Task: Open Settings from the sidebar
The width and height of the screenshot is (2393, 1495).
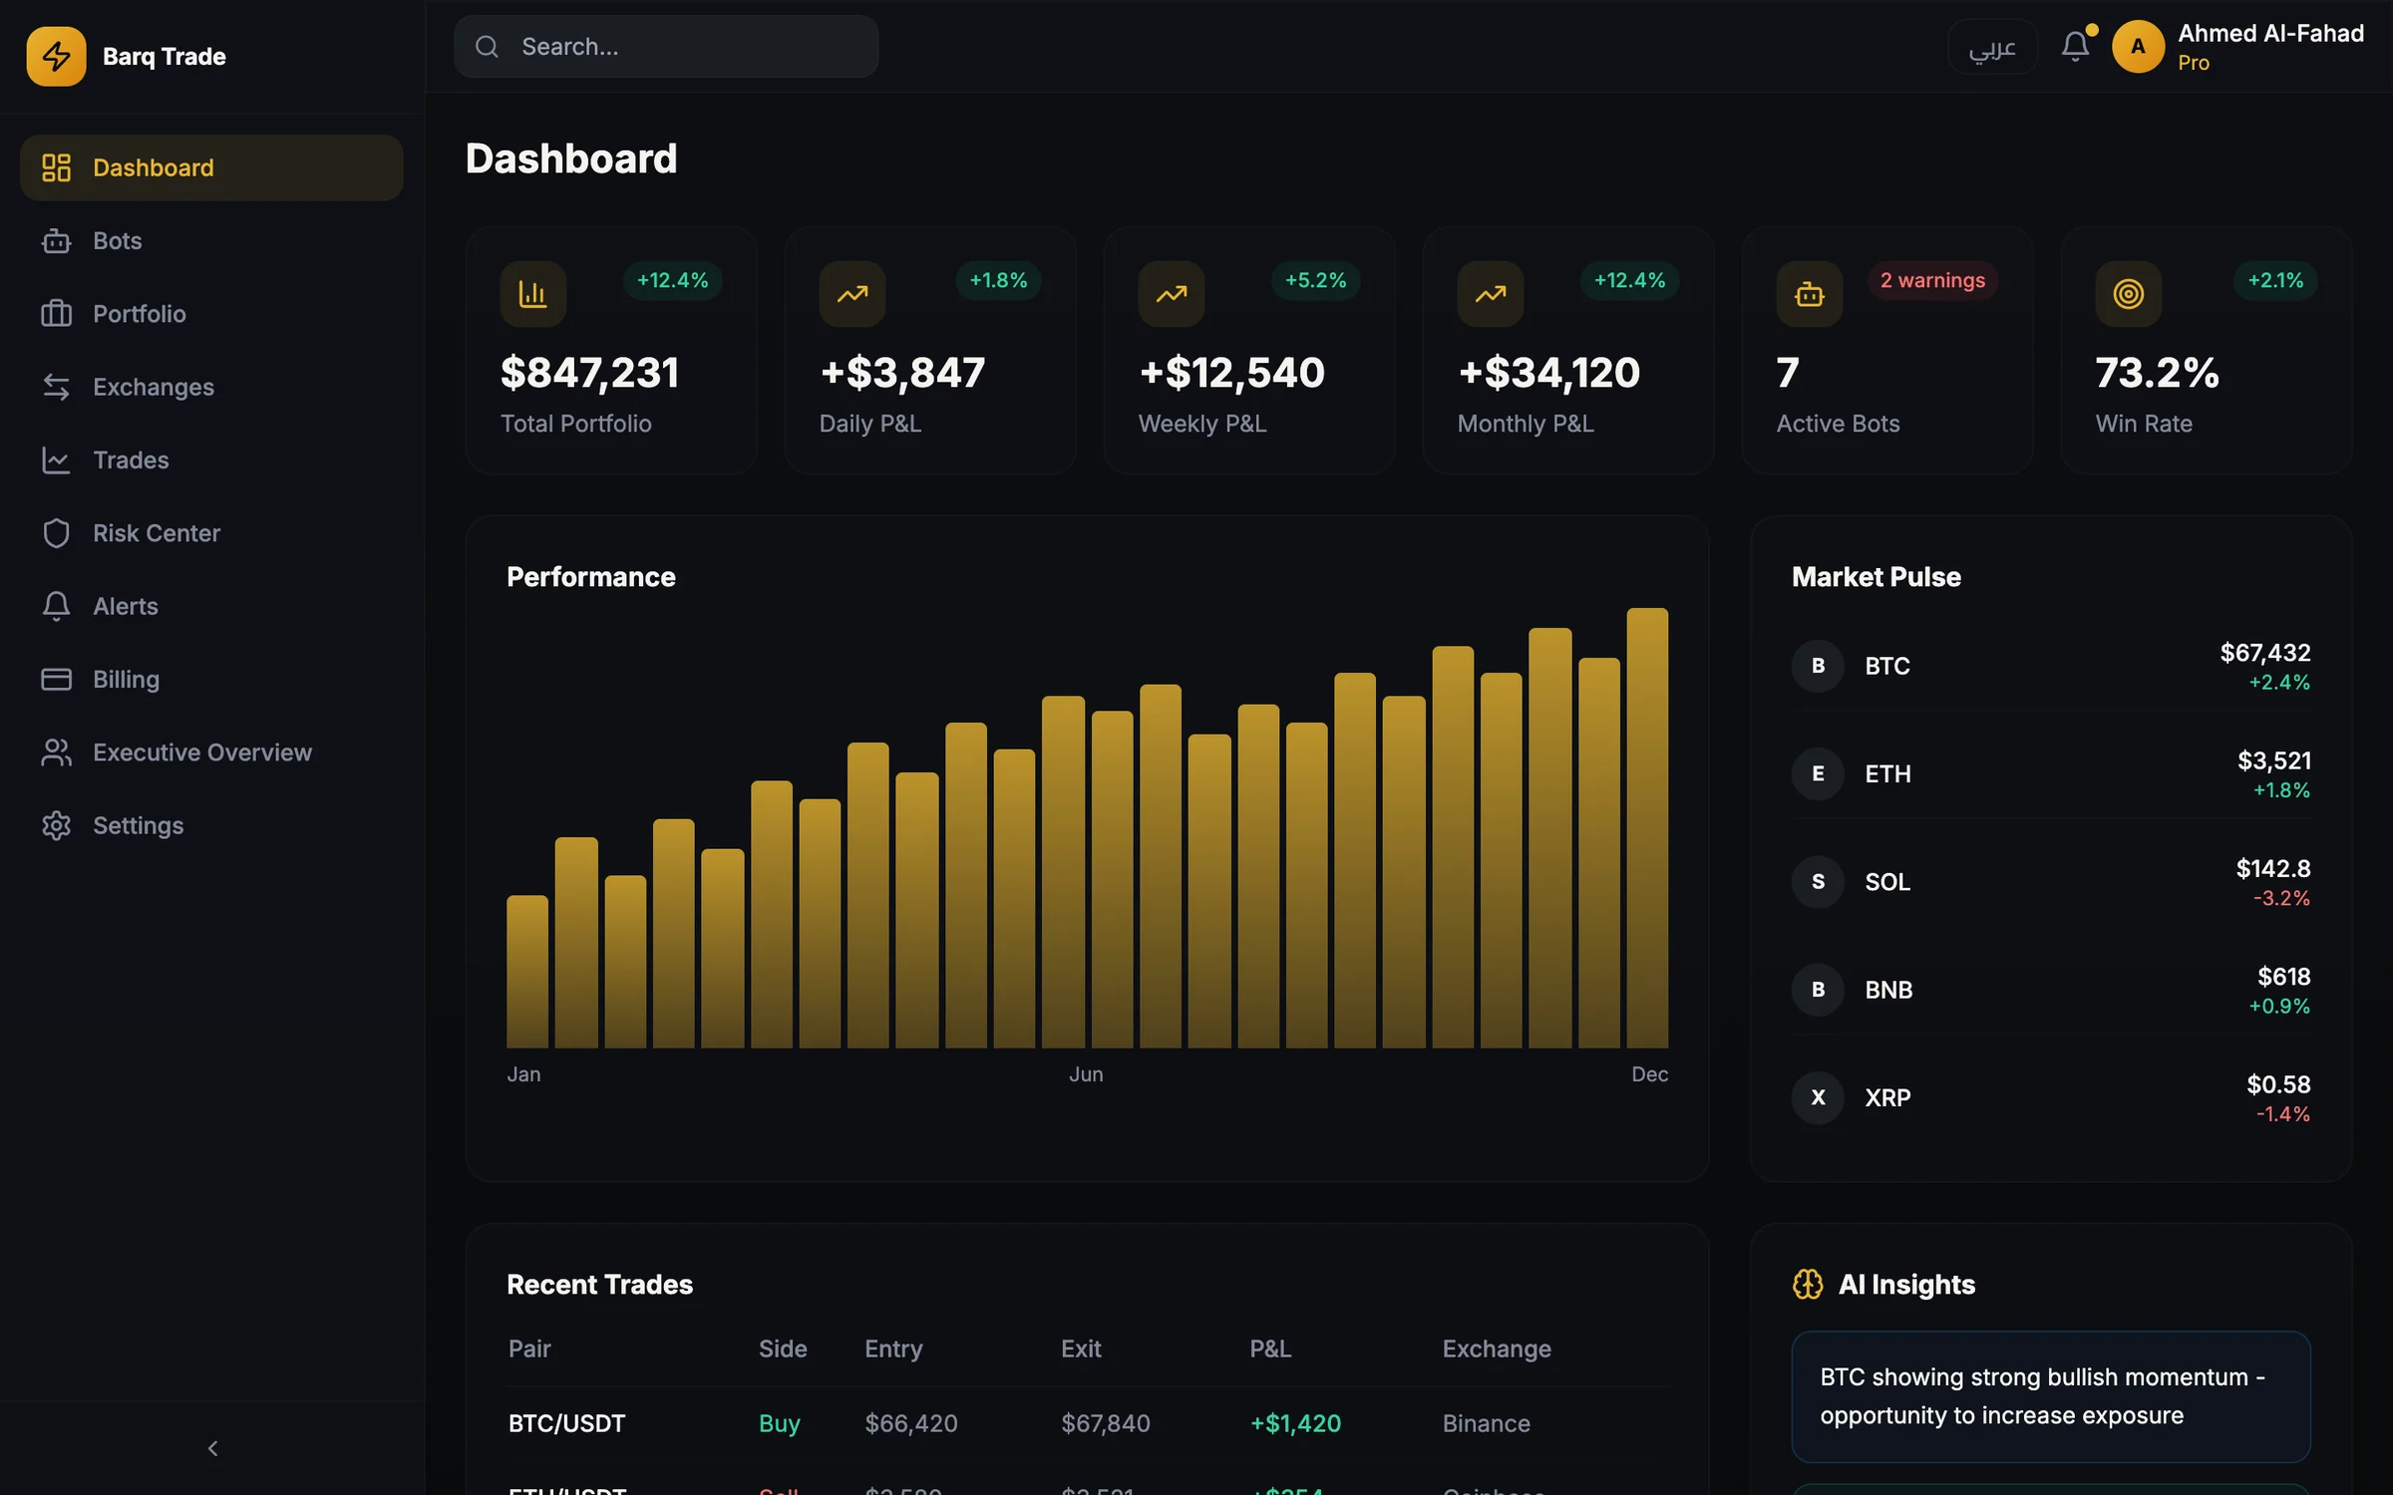Action: click(211, 825)
